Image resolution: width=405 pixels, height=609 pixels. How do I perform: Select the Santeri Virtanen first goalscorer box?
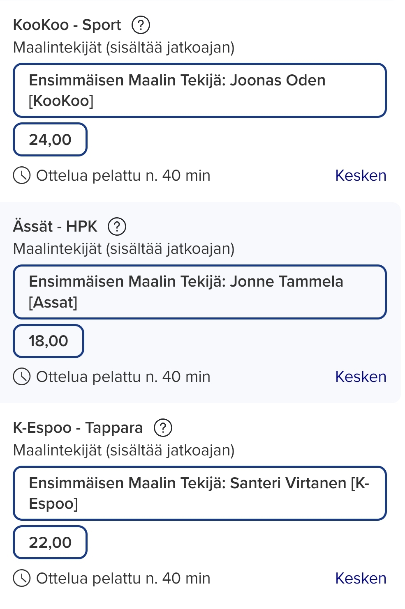[x=200, y=493]
